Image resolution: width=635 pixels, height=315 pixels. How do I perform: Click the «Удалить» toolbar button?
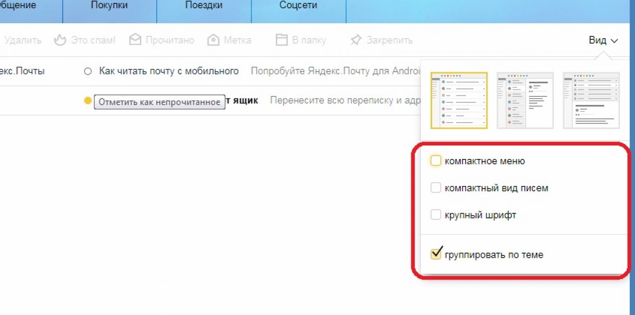[x=22, y=40]
